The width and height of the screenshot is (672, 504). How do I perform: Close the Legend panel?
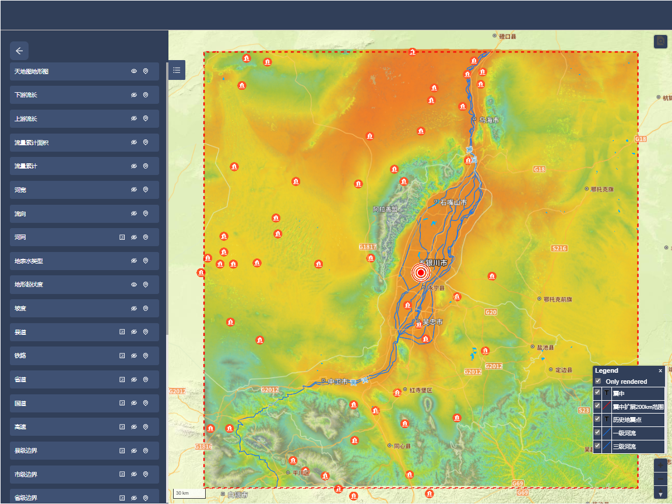click(660, 370)
